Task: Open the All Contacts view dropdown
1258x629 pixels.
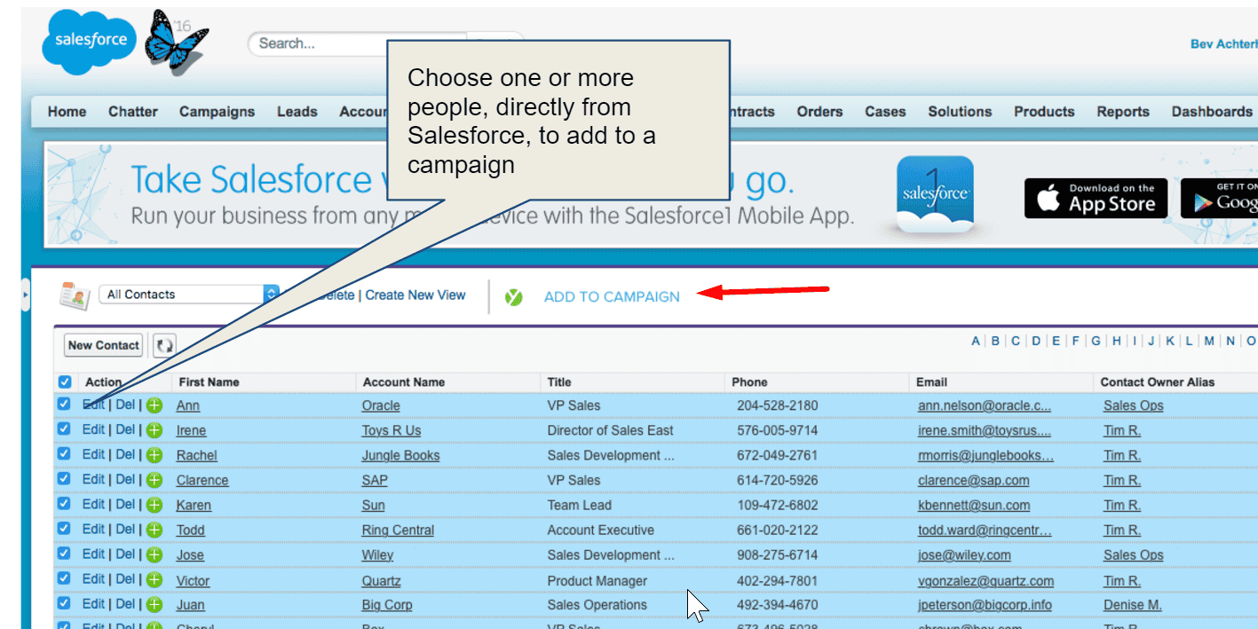Action: (189, 295)
